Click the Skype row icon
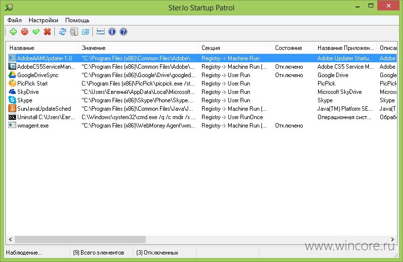This screenshot has width=403, height=262. 12,100
